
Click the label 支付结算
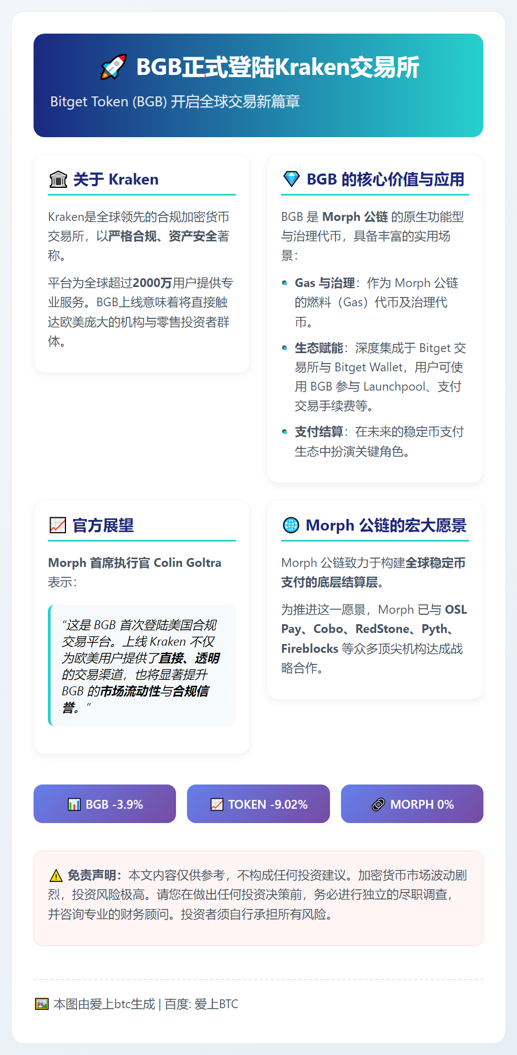click(319, 432)
